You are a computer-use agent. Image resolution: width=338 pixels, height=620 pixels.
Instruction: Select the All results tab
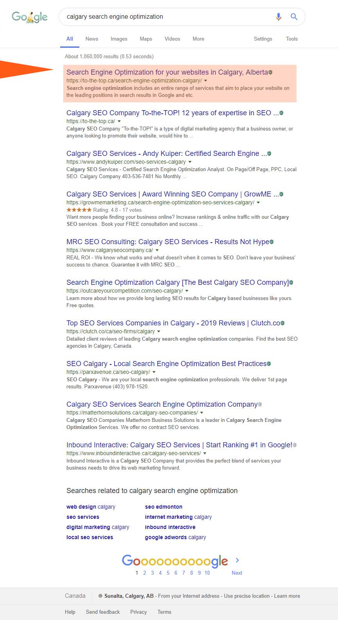pyautogui.click(x=70, y=39)
